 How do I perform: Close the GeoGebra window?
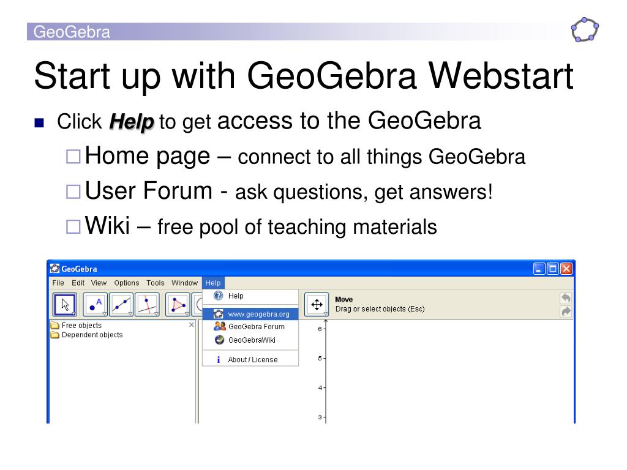coord(566,269)
